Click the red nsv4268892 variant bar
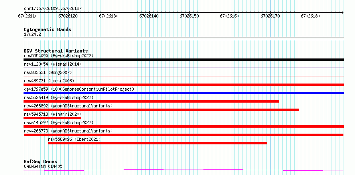This screenshot has width=355, height=175. (x=162, y=110)
